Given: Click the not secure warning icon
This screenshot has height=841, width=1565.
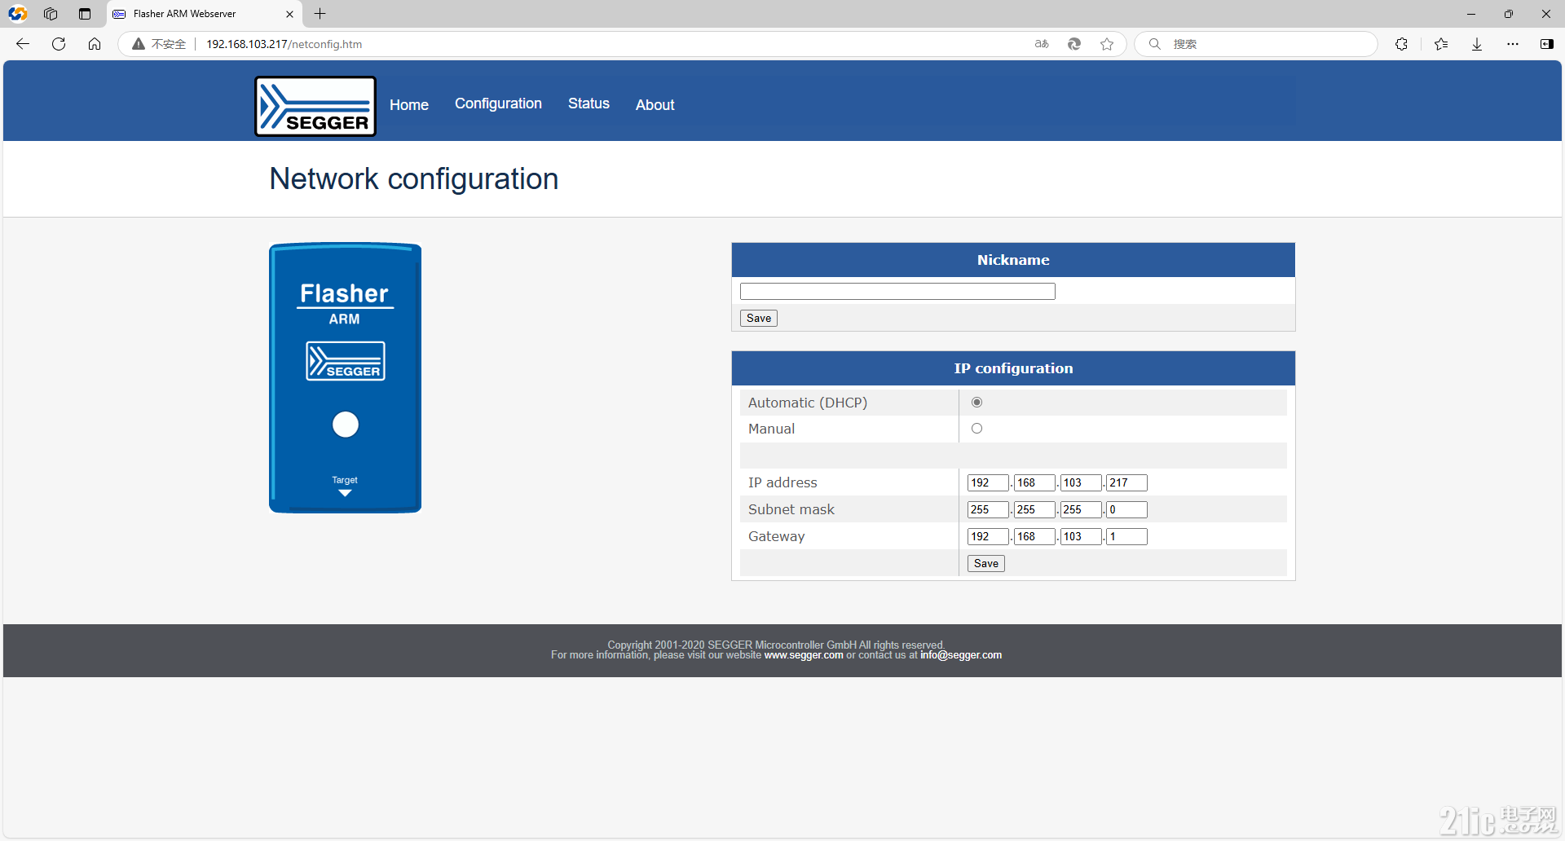Looking at the screenshot, I should point(139,44).
